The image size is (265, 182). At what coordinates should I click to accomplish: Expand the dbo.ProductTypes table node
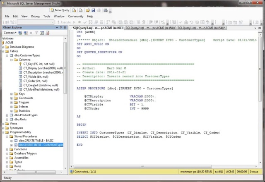click(x=7, y=115)
